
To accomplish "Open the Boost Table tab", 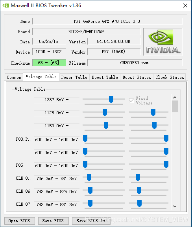I will pyautogui.click(x=105, y=77).
